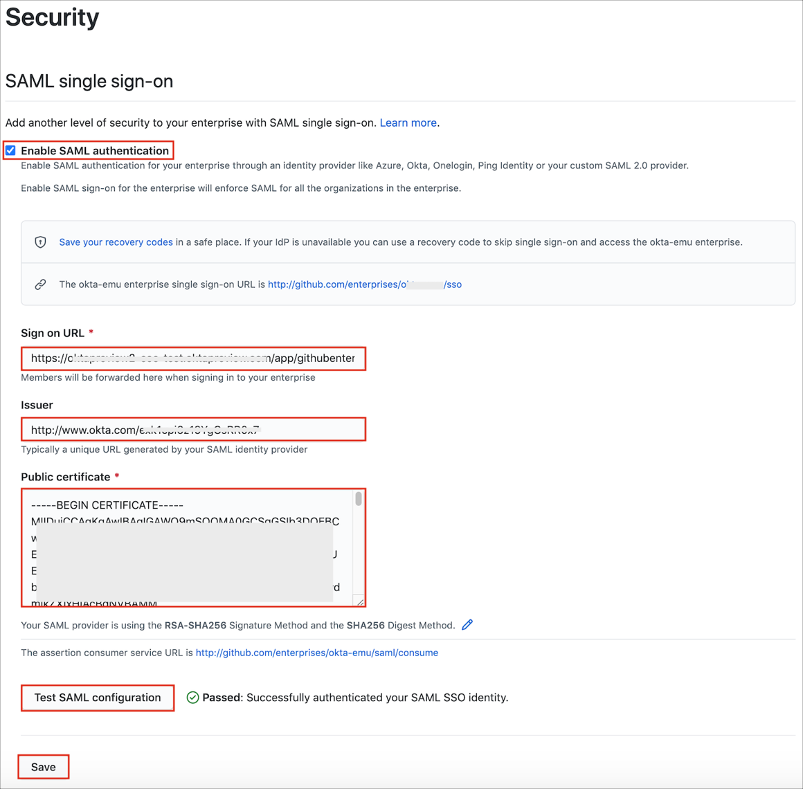Save the SAML settings
Viewport: 803px width, 789px height.
tap(43, 767)
